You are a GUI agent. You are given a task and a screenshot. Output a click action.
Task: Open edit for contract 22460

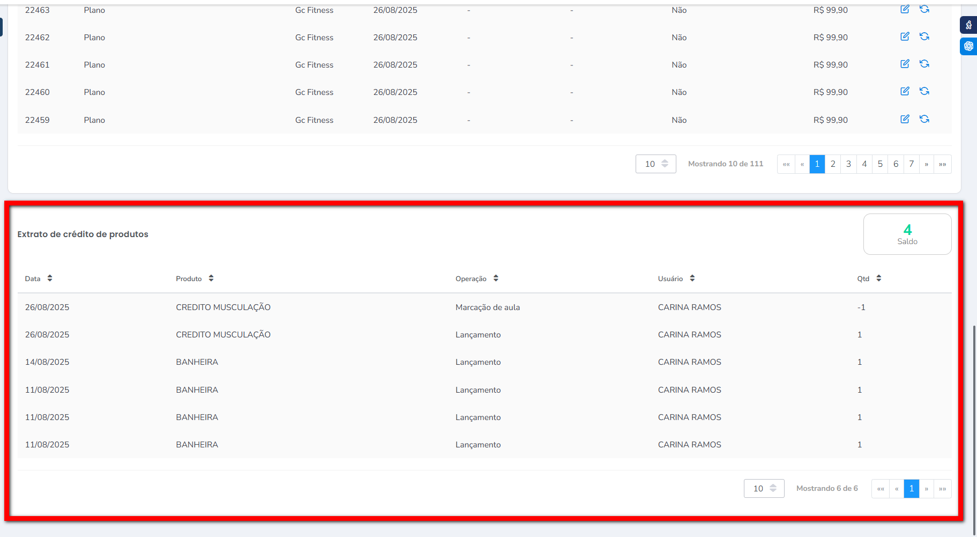click(905, 91)
